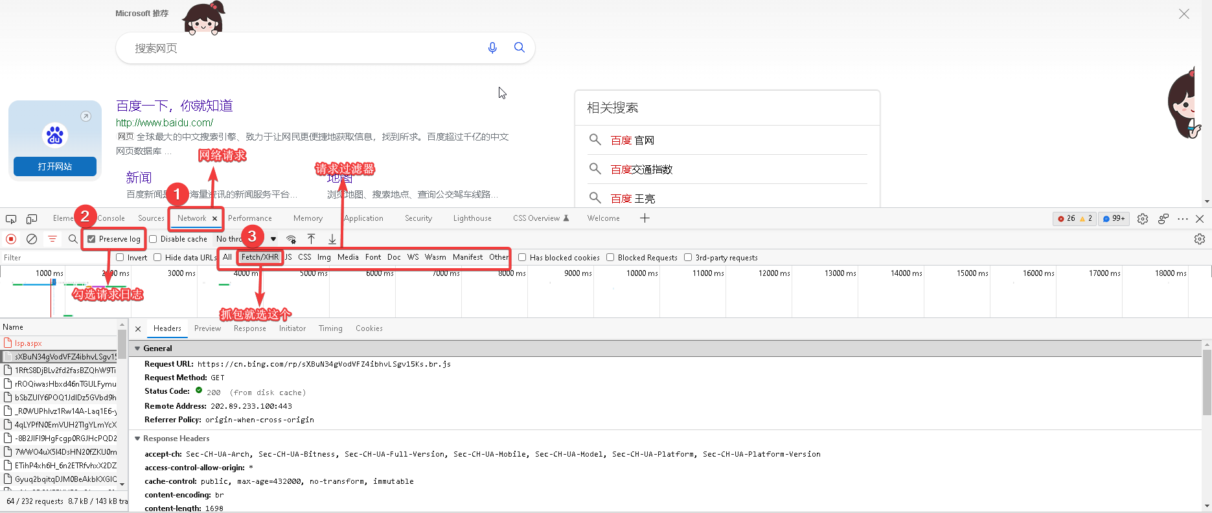Viewport: 1212px width, 513px height.
Task: Filter requests by WS type
Action: [413, 257]
